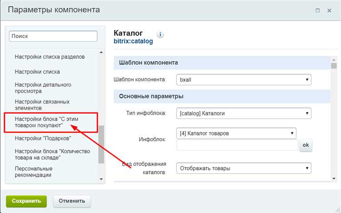Click parameters panel scroll up arrow
This screenshot has height=213, width=341.
pos(334,60)
